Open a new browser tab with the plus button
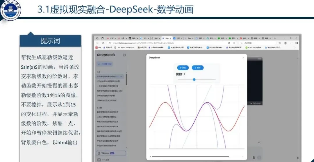The width and height of the screenshot is (314, 162). point(275,38)
